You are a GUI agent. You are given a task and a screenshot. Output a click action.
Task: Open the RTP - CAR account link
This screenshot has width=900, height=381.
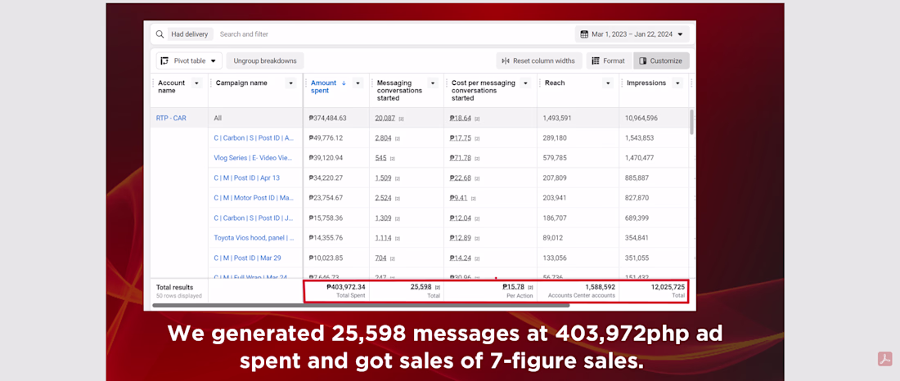tap(171, 119)
